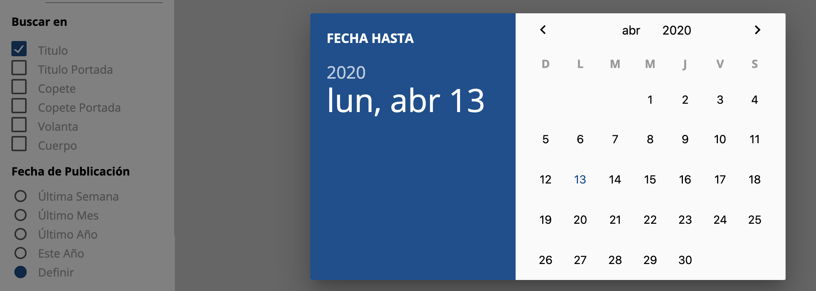Viewport: 816px width, 291px height.
Task: Click the 2020 year in blue panel
Action: tap(346, 73)
